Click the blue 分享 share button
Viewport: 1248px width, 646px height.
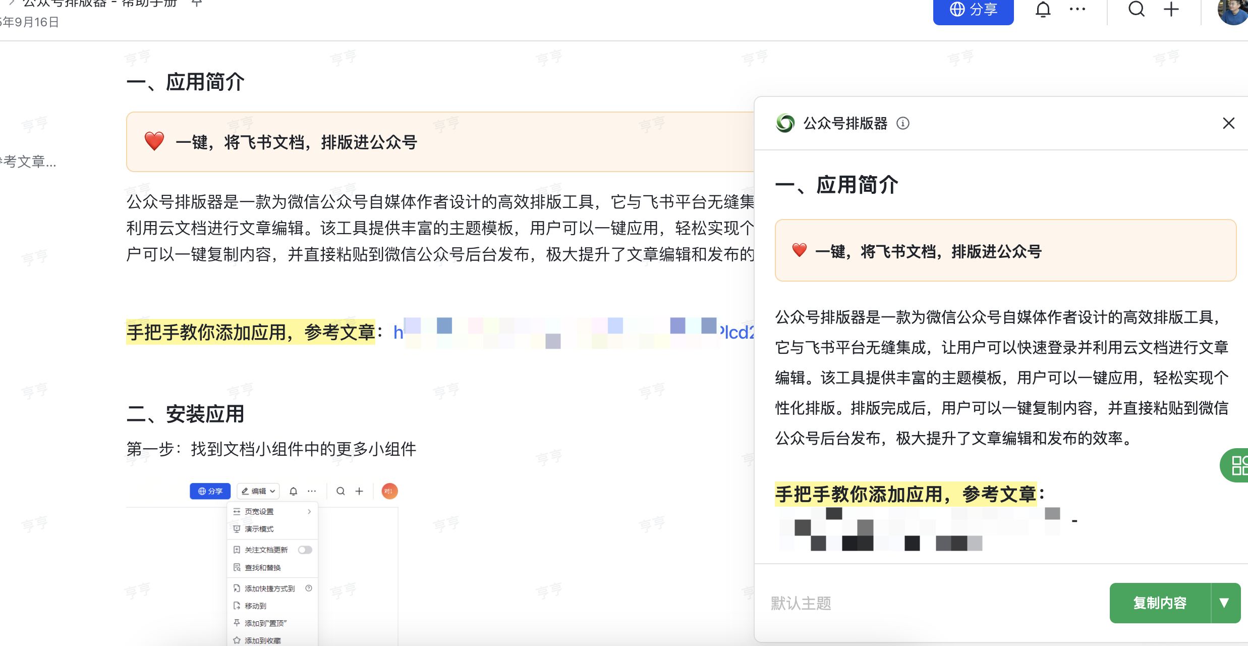[973, 10]
